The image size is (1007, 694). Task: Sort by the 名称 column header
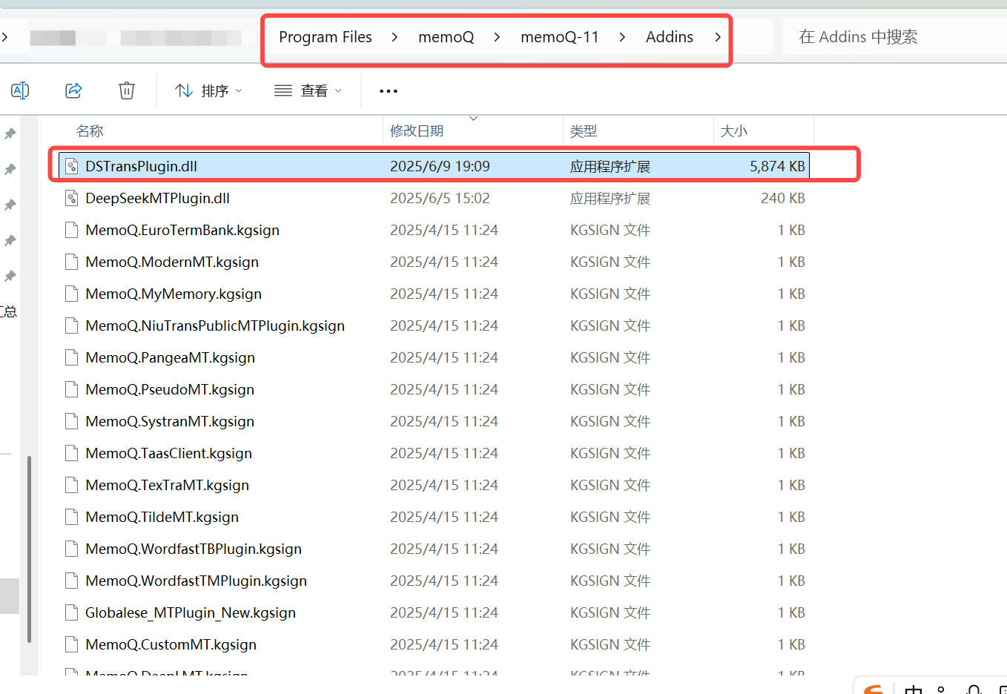tap(90, 131)
